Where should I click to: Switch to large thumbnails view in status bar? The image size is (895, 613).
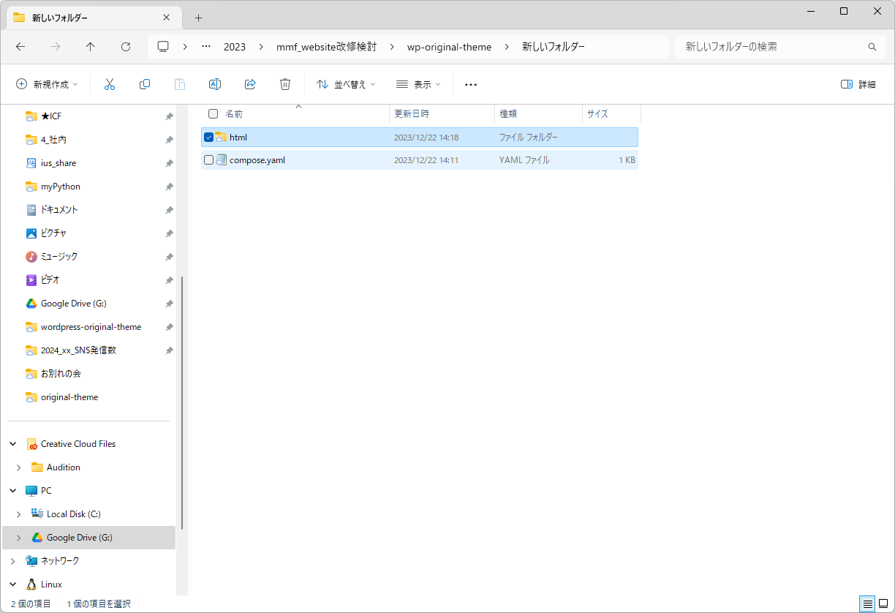click(x=883, y=603)
